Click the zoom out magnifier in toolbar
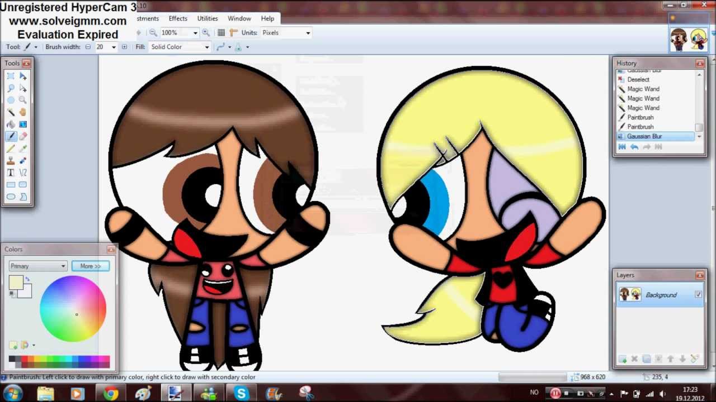716x402 pixels. coord(153,33)
